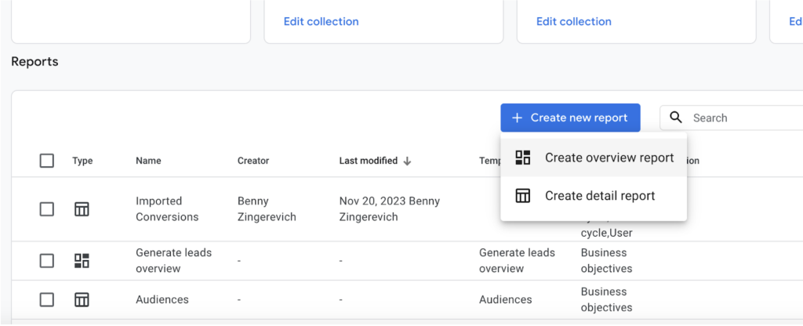803x326 pixels.
Task: Click the middle Edit collection link
Action: (321, 21)
